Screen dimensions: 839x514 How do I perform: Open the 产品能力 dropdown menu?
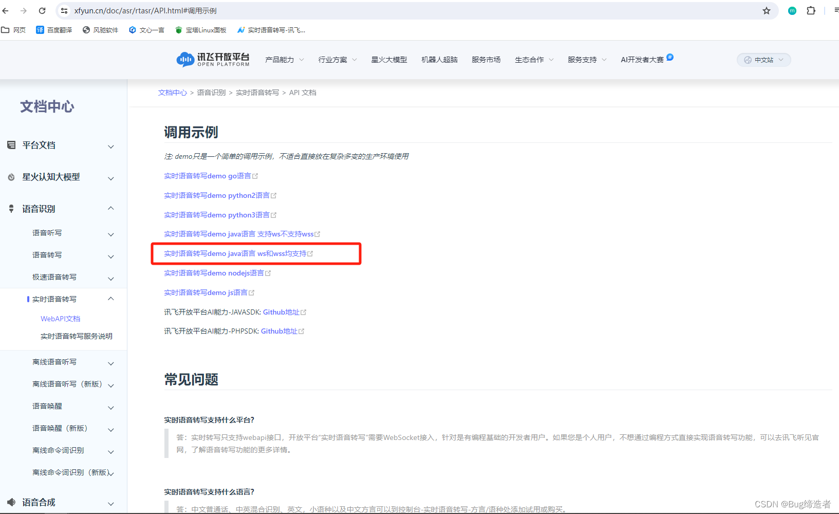pos(285,60)
